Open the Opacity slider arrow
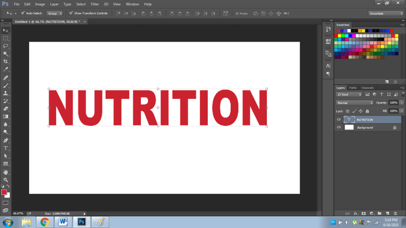 402,103
